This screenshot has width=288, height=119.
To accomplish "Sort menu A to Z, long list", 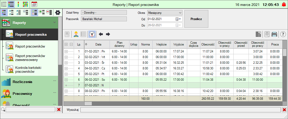I will (x=18, y=12).
